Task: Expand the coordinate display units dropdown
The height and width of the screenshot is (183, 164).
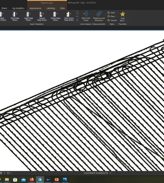Action: (x=110, y=173)
